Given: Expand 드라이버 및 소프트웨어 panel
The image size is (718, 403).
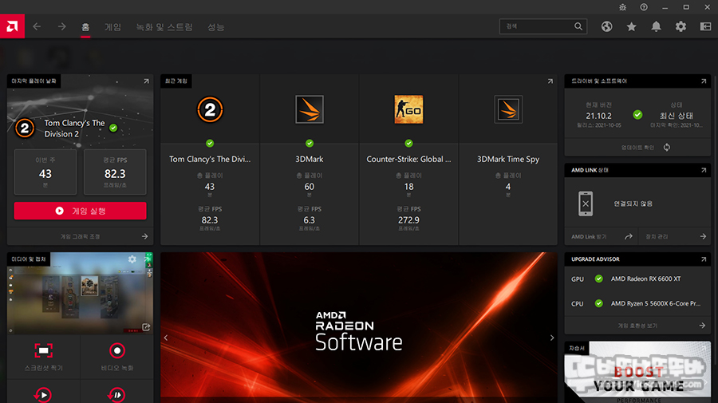Looking at the screenshot, I should click(x=704, y=81).
